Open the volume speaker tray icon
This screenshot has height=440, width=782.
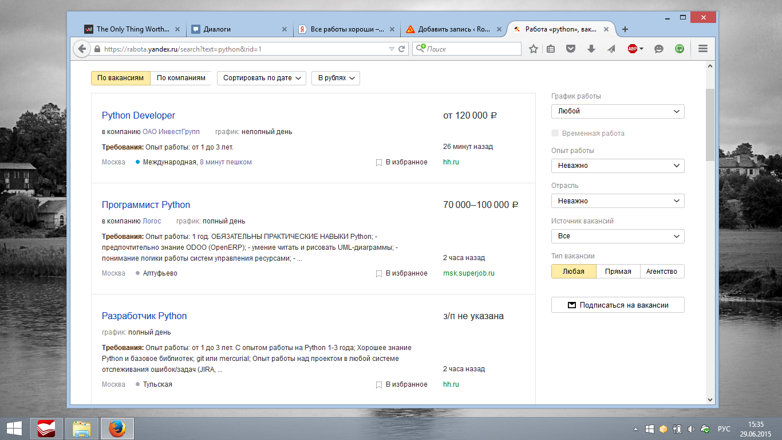pyautogui.click(x=691, y=429)
